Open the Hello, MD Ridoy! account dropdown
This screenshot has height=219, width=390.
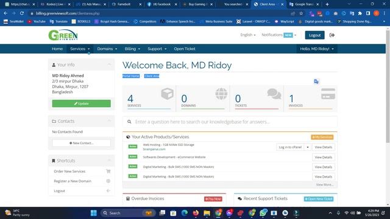[x=317, y=49]
